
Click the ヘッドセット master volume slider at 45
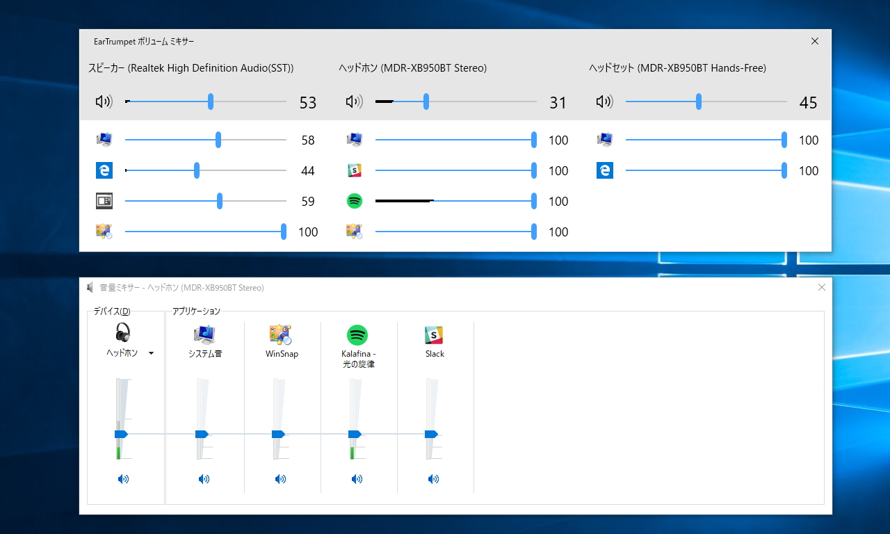(706, 102)
